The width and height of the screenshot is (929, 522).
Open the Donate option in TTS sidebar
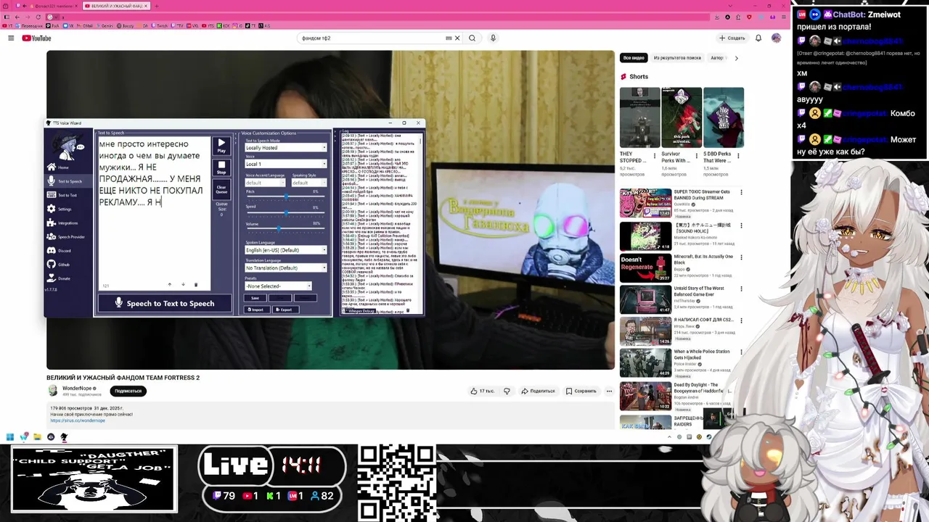[68, 278]
